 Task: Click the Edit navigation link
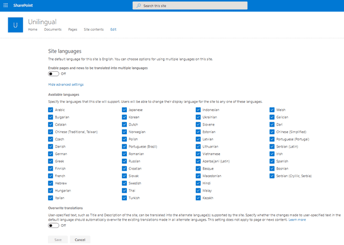pyautogui.click(x=114, y=29)
